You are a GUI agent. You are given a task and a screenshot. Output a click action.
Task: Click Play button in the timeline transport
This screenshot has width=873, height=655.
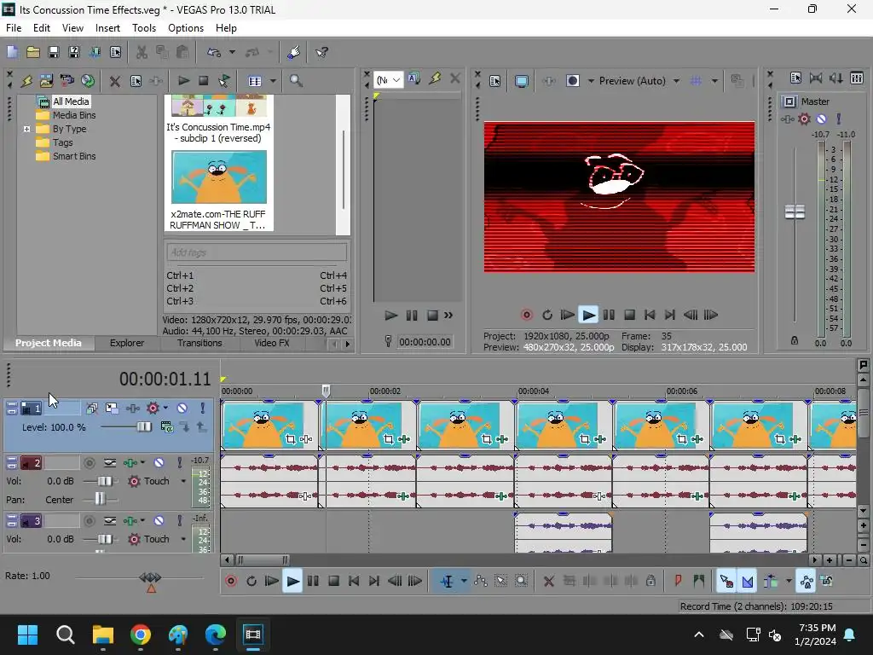pyautogui.click(x=292, y=582)
